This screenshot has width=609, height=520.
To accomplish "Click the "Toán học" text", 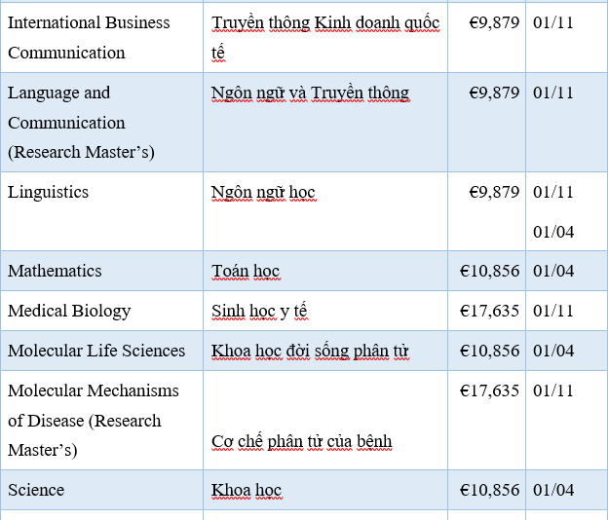I will pyautogui.click(x=246, y=272).
